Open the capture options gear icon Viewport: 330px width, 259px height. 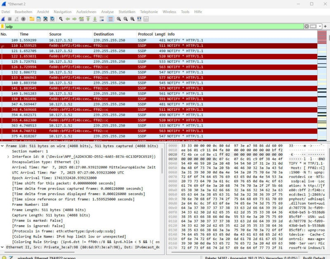click(23, 19)
